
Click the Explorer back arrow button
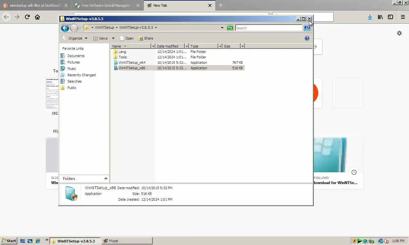65,28
